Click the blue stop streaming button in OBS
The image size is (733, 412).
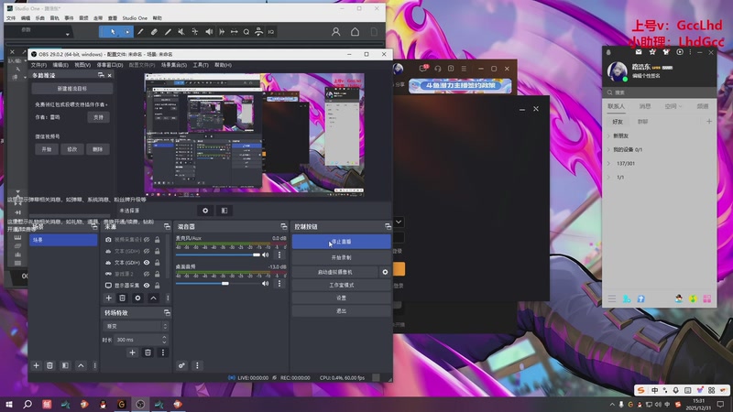(x=341, y=242)
